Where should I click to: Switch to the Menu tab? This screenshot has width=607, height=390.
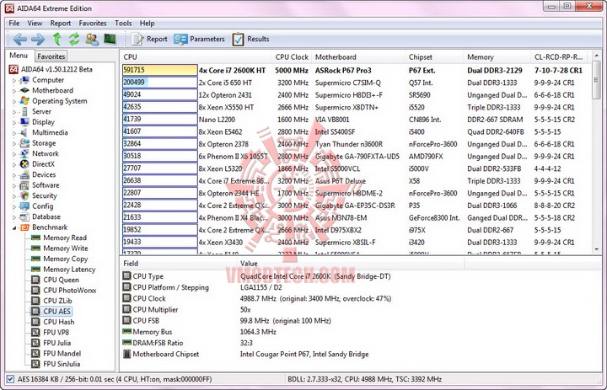(19, 56)
